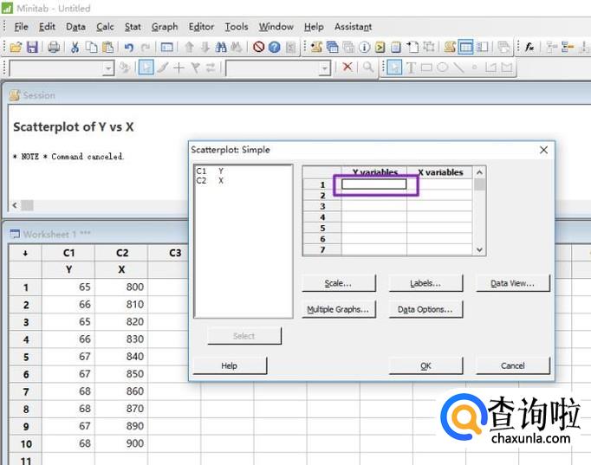Open the Assistant menu

(354, 27)
